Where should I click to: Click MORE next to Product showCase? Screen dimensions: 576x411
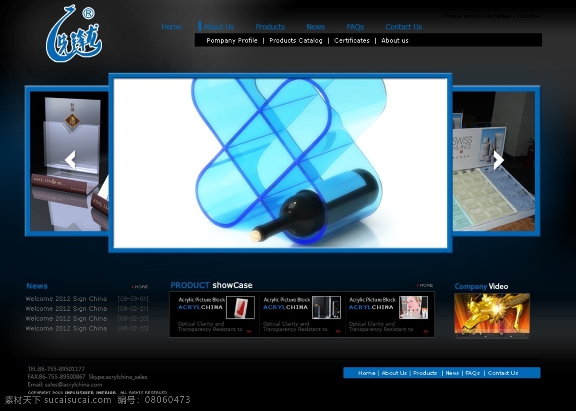pyautogui.click(x=425, y=285)
